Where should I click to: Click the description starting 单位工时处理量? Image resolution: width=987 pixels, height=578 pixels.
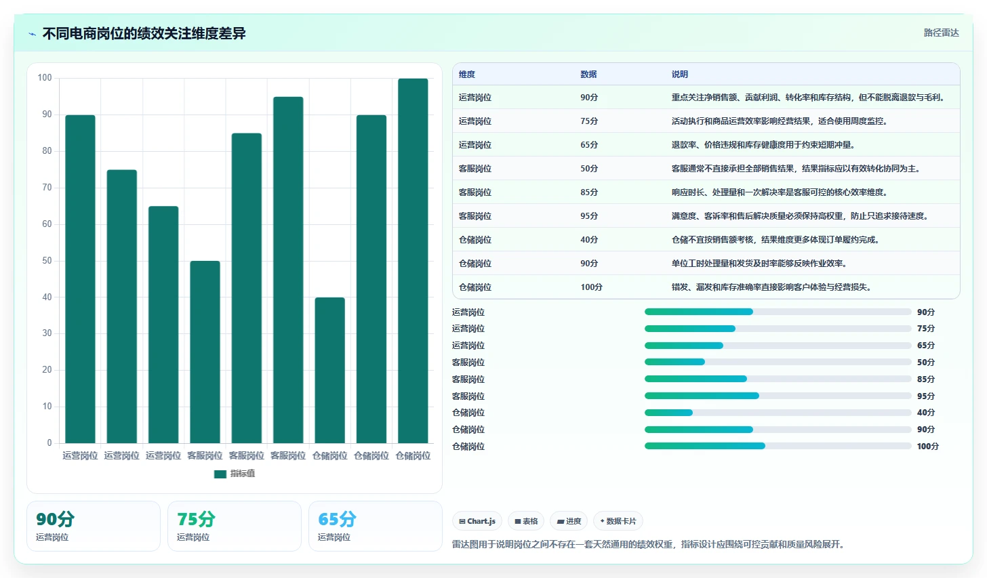[x=759, y=264]
